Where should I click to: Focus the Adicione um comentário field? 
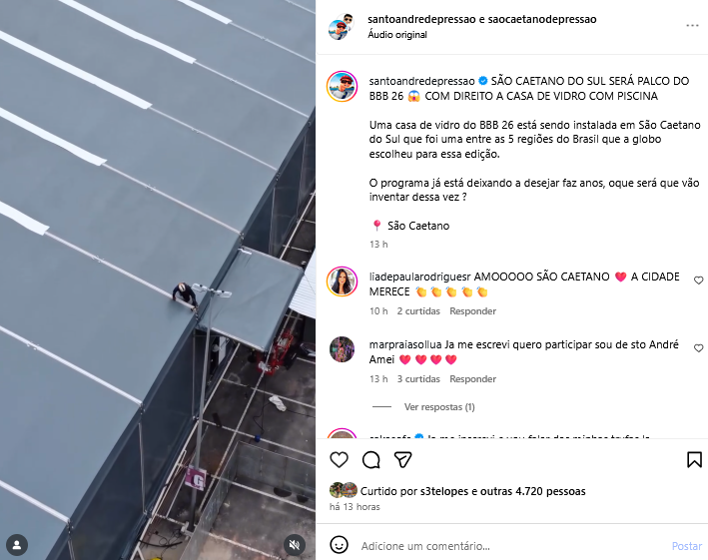point(512,546)
